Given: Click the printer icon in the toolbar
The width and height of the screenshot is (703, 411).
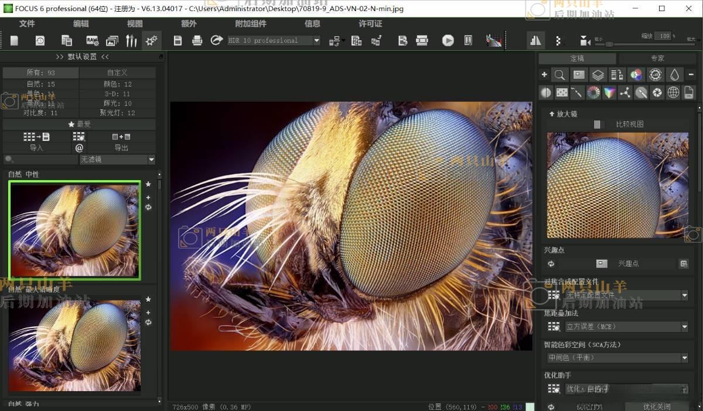Looking at the screenshot, I should pyautogui.click(x=197, y=40).
